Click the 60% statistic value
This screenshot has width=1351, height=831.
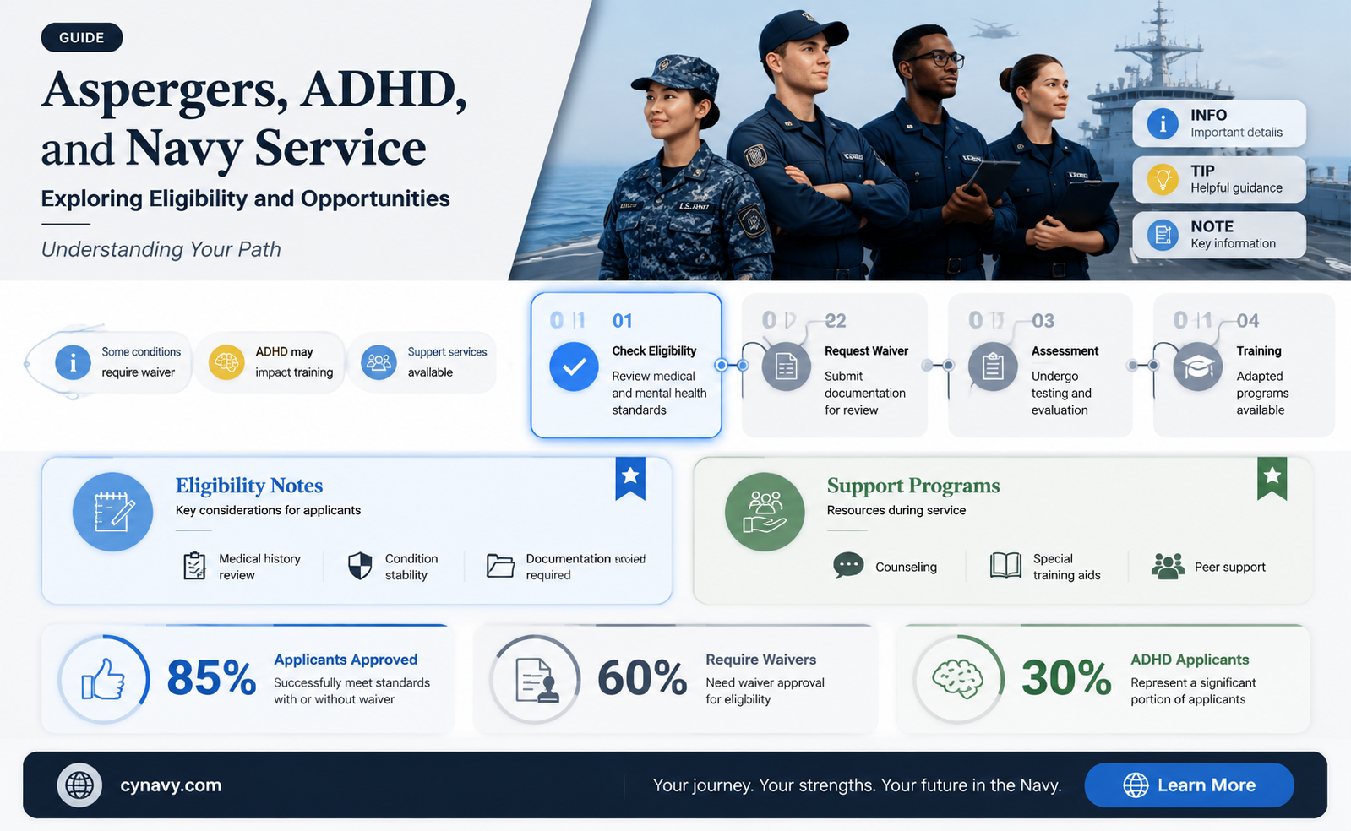(642, 678)
